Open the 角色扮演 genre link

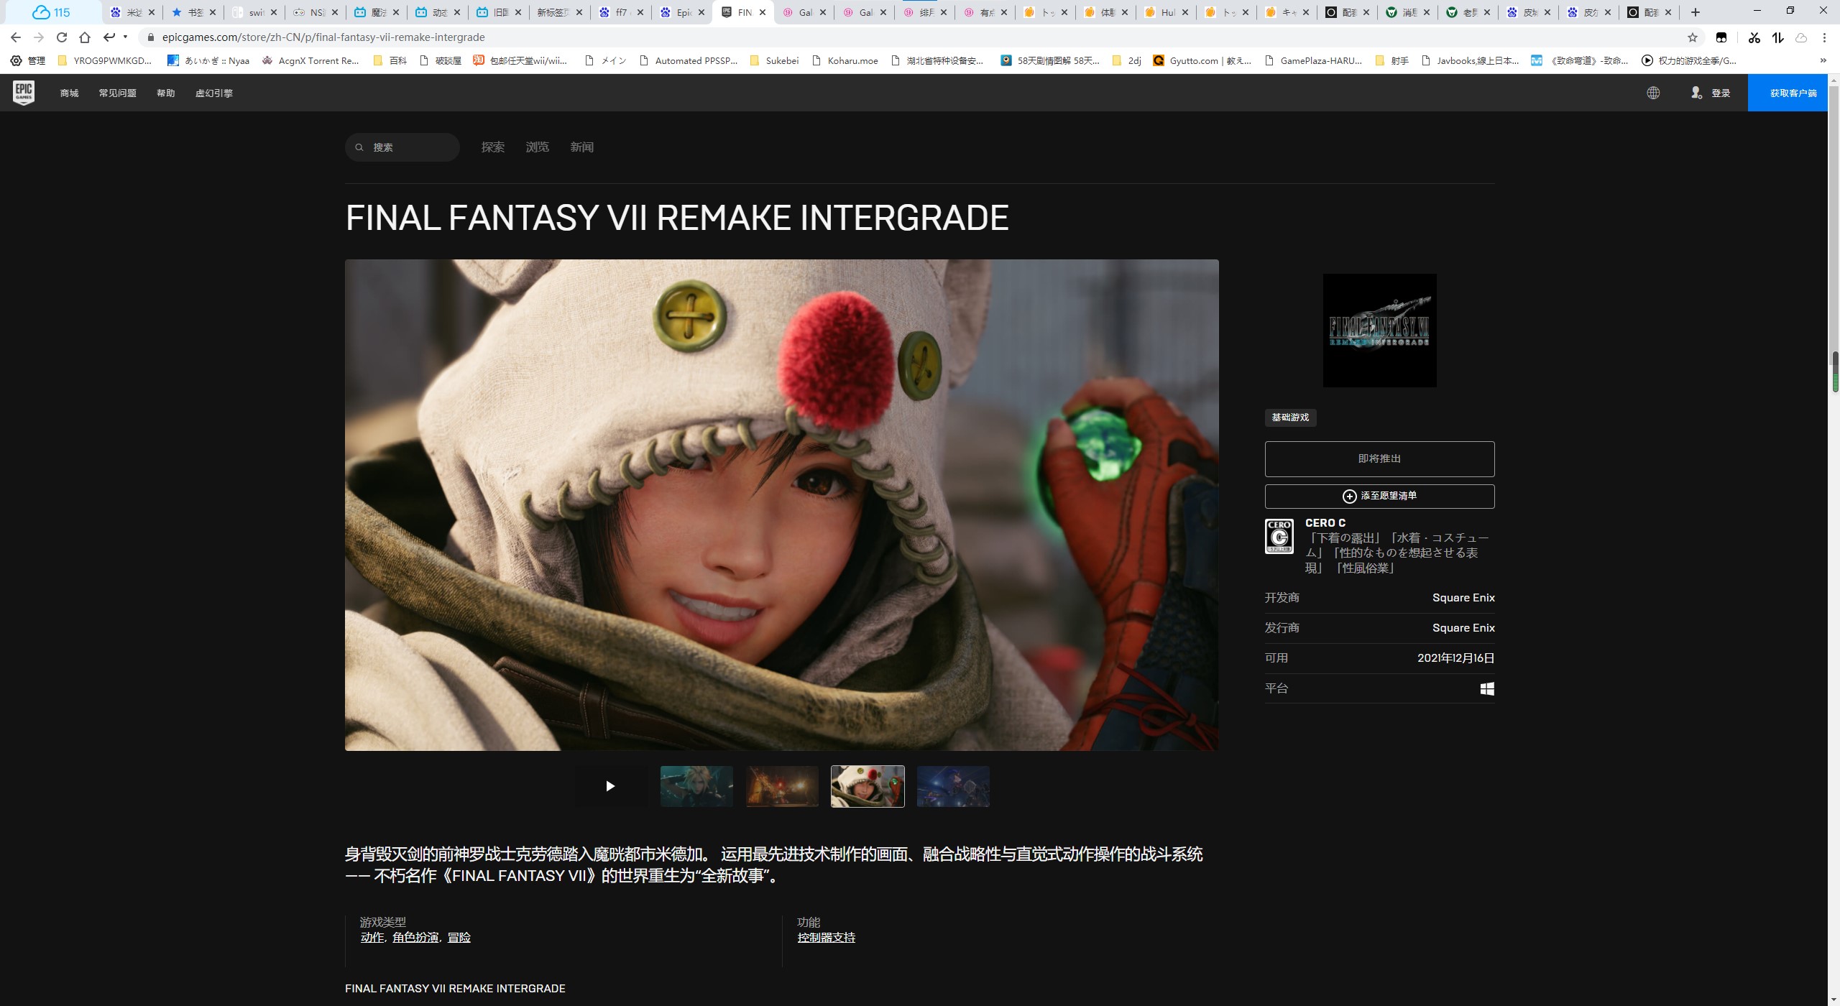pos(415,937)
